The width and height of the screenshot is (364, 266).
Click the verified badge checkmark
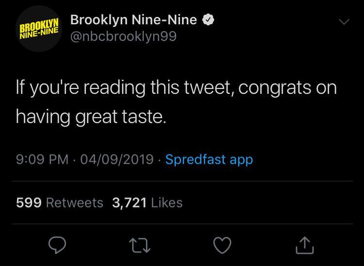point(209,20)
